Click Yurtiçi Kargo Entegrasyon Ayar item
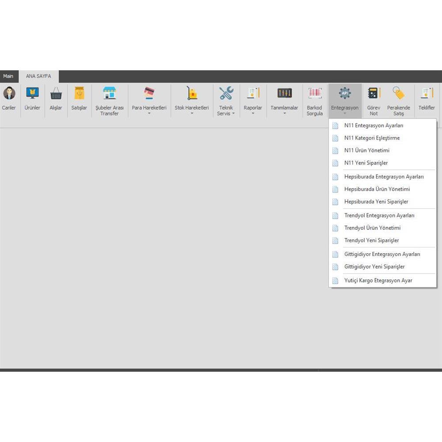 [378, 281]
